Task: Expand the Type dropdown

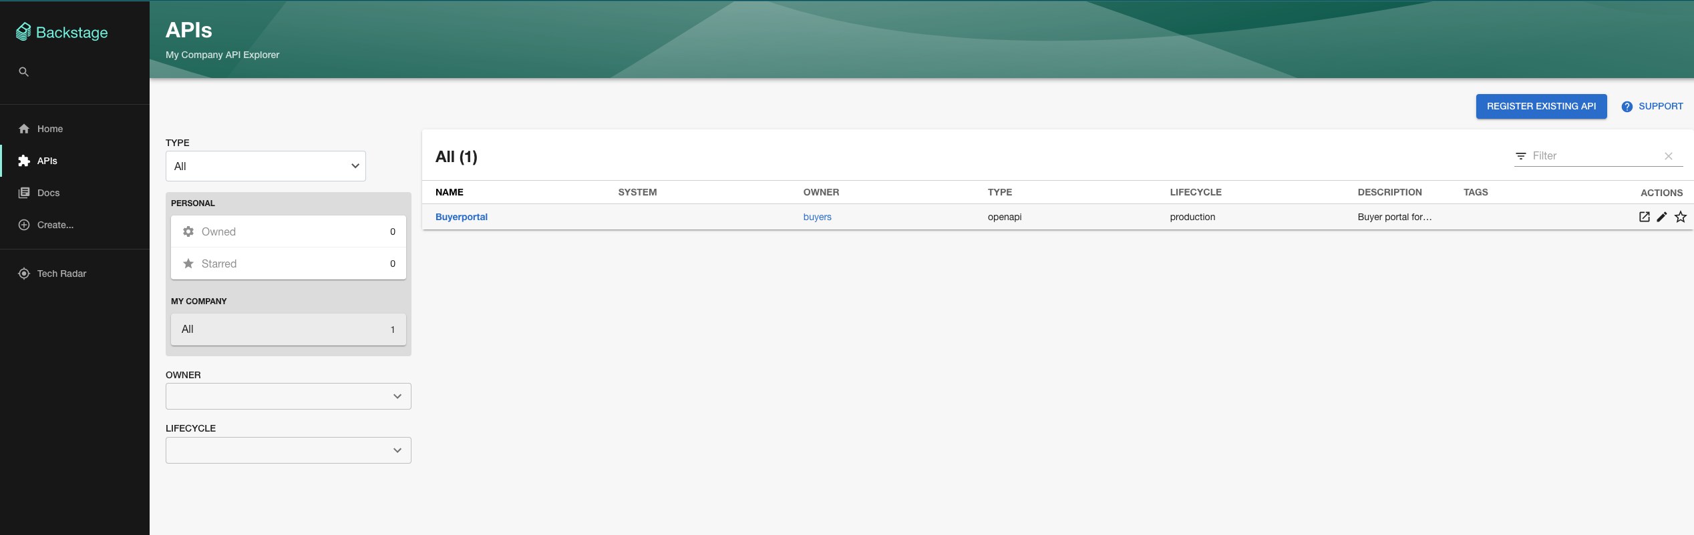Action: coord(266,166)
